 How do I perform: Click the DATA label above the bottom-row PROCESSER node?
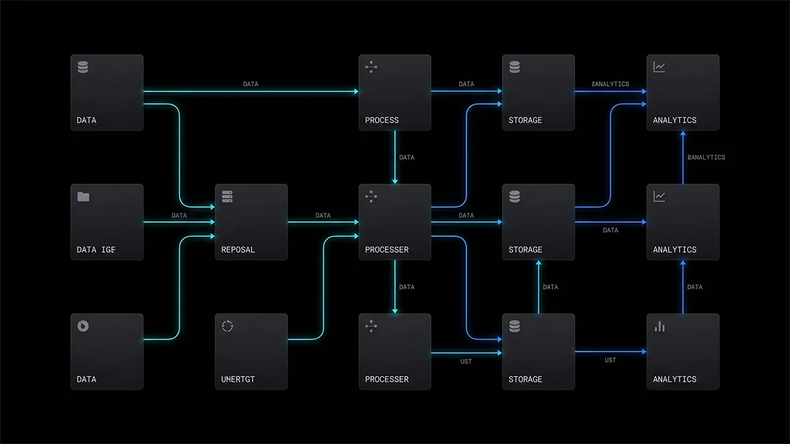click(x=407, y=287)
